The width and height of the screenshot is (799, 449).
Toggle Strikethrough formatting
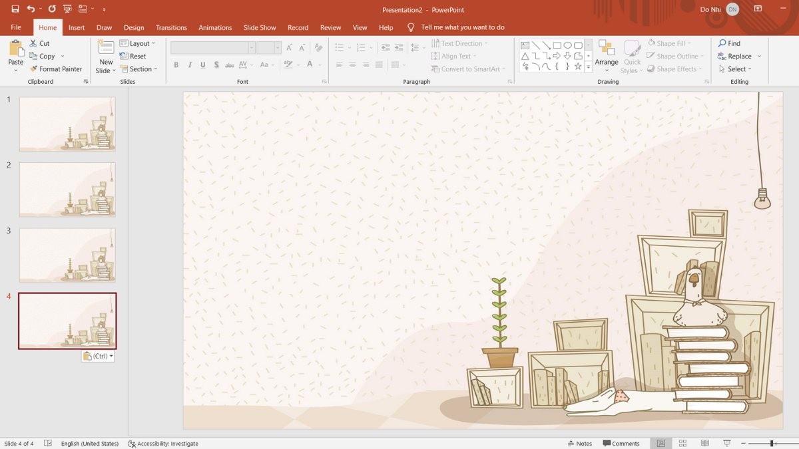click(229, 65)
